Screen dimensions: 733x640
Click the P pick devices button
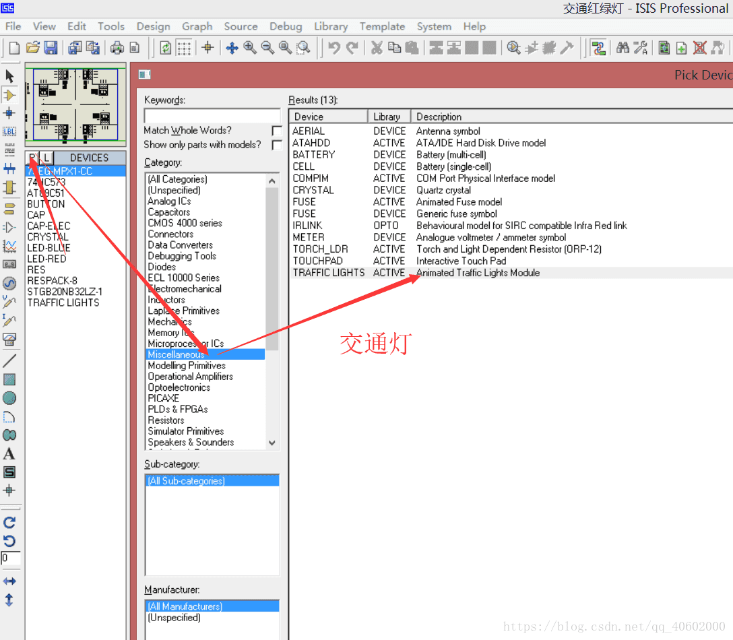coord(32,158)
